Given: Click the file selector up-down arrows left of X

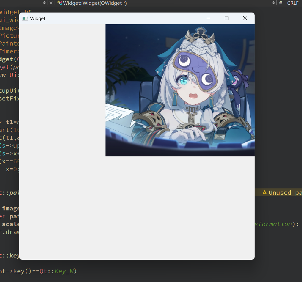Looking at the screenshot, I should tap(45, 3).
